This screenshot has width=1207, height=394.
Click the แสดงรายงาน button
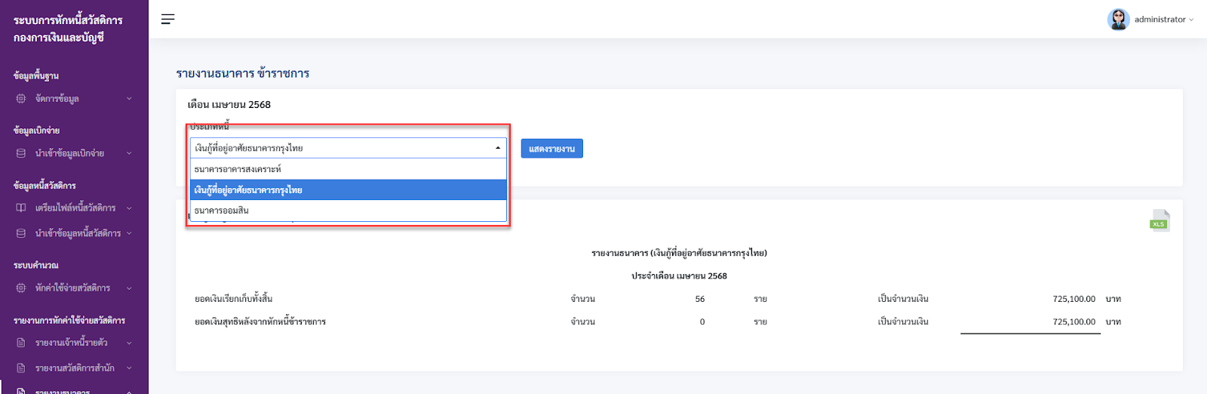[551, 149]
